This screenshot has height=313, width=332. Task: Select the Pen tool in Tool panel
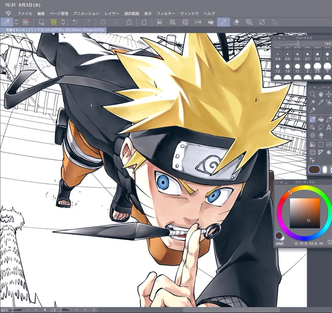312,110
